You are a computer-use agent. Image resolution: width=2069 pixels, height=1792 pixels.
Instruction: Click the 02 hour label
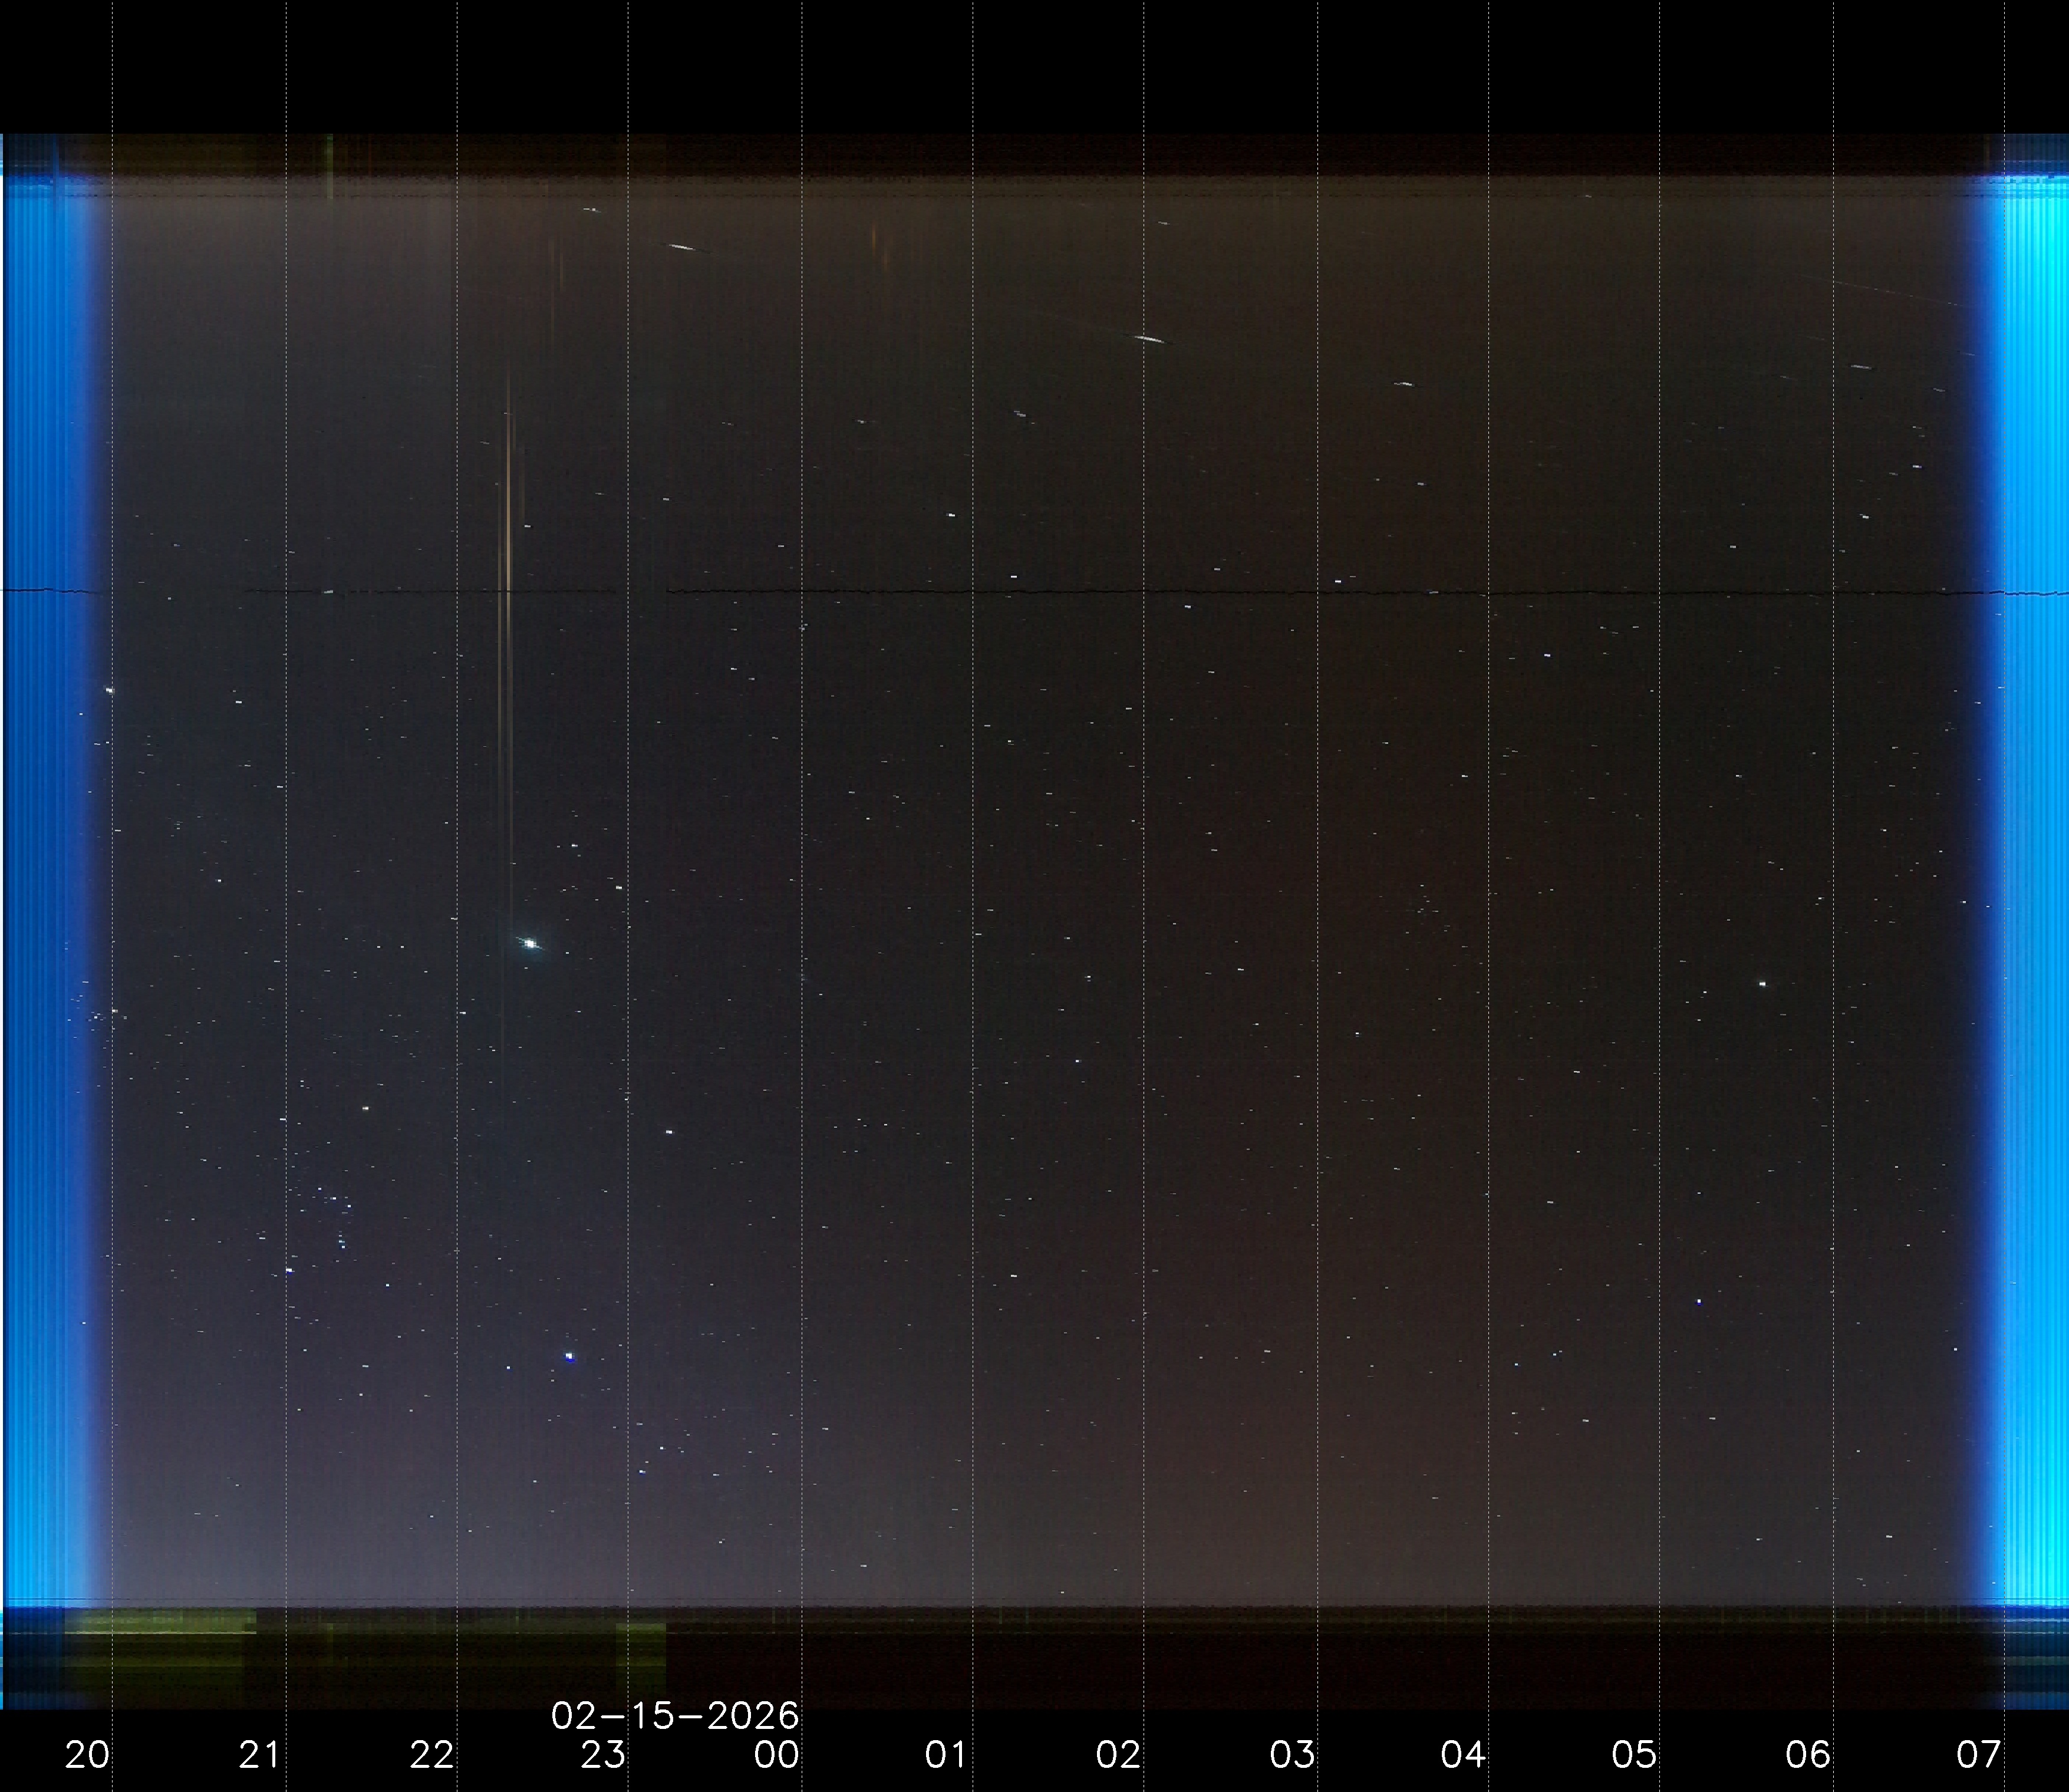1118,1755
